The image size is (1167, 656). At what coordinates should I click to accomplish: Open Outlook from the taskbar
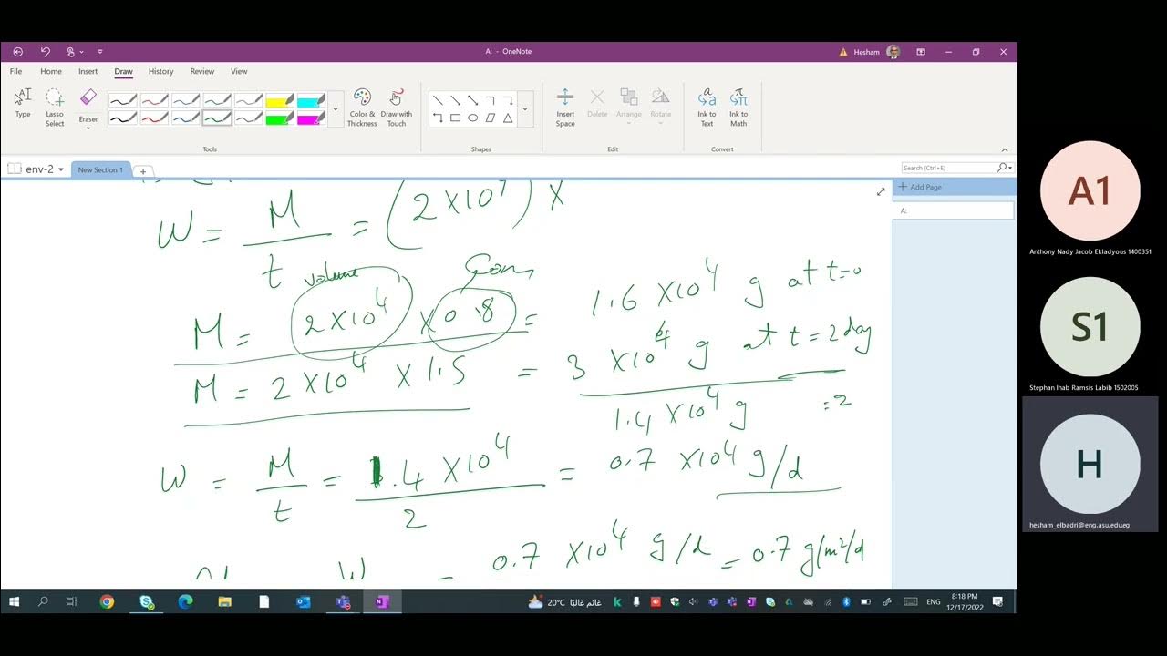click(304, 601)
